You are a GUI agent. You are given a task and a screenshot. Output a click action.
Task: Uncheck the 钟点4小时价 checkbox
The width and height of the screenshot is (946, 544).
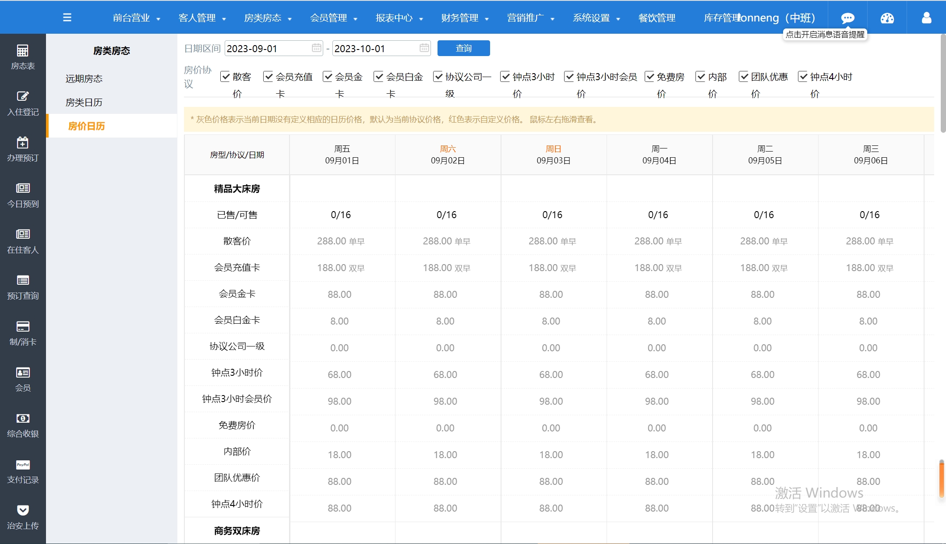(x=803, y=77)
